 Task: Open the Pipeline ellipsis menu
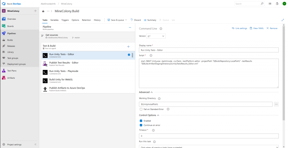click(130, 27)
